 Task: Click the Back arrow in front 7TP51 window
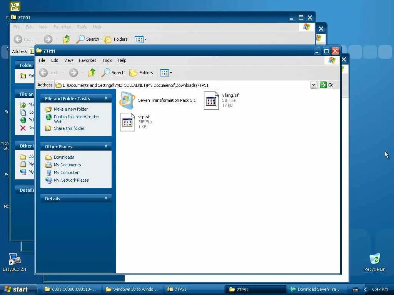[44, 73]
